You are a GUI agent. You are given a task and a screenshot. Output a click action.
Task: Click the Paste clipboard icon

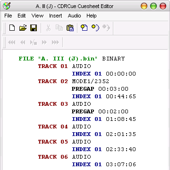70,28
